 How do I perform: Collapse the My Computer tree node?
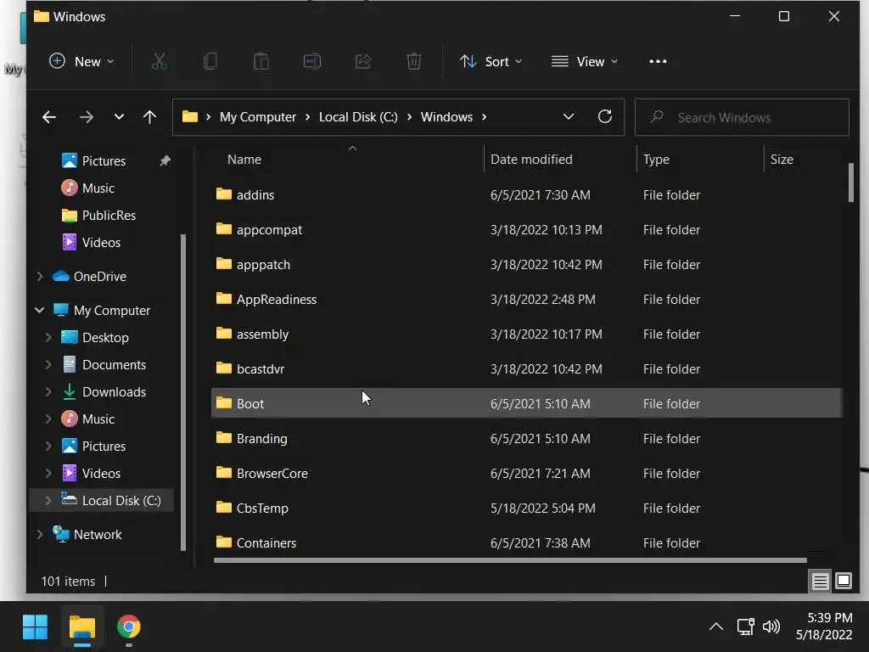(x=39, y=311)
